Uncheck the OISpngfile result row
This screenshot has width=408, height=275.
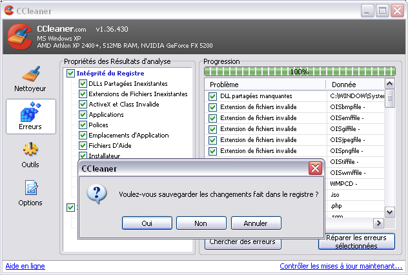[x=212, y=151]
